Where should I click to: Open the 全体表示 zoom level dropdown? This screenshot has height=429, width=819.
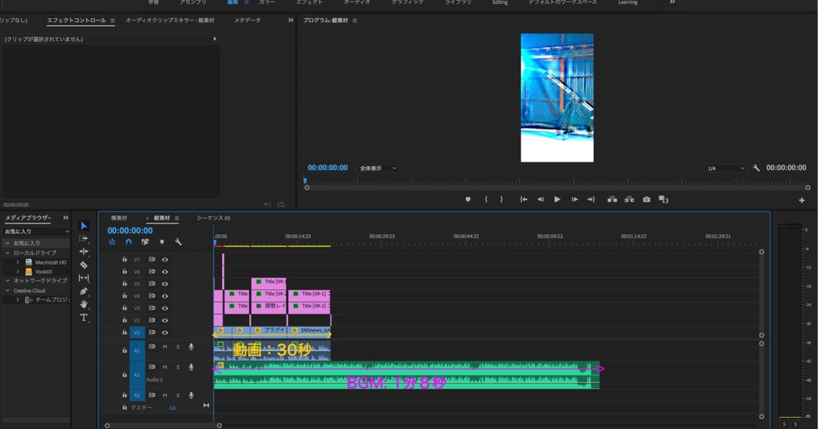(378, 168)
